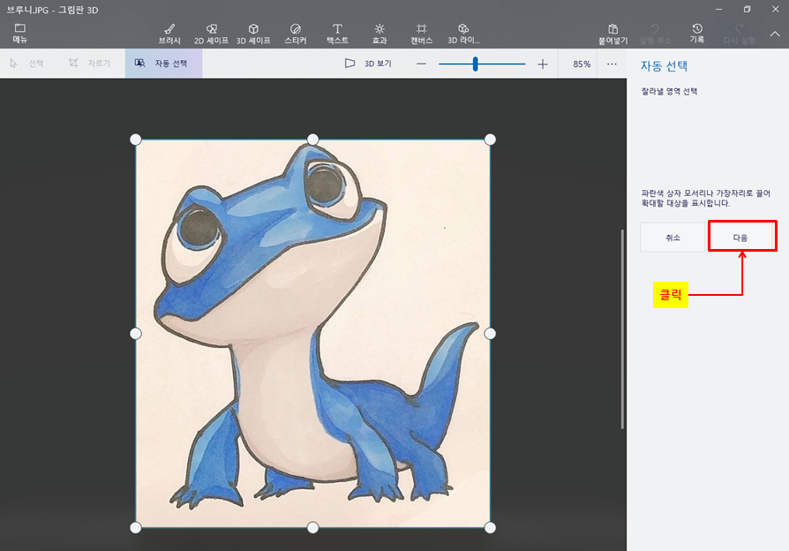Viewport: 789px width, 551px height.
Task: Click 붙여넣기 paste icon
Action: (x=612, y=34)
